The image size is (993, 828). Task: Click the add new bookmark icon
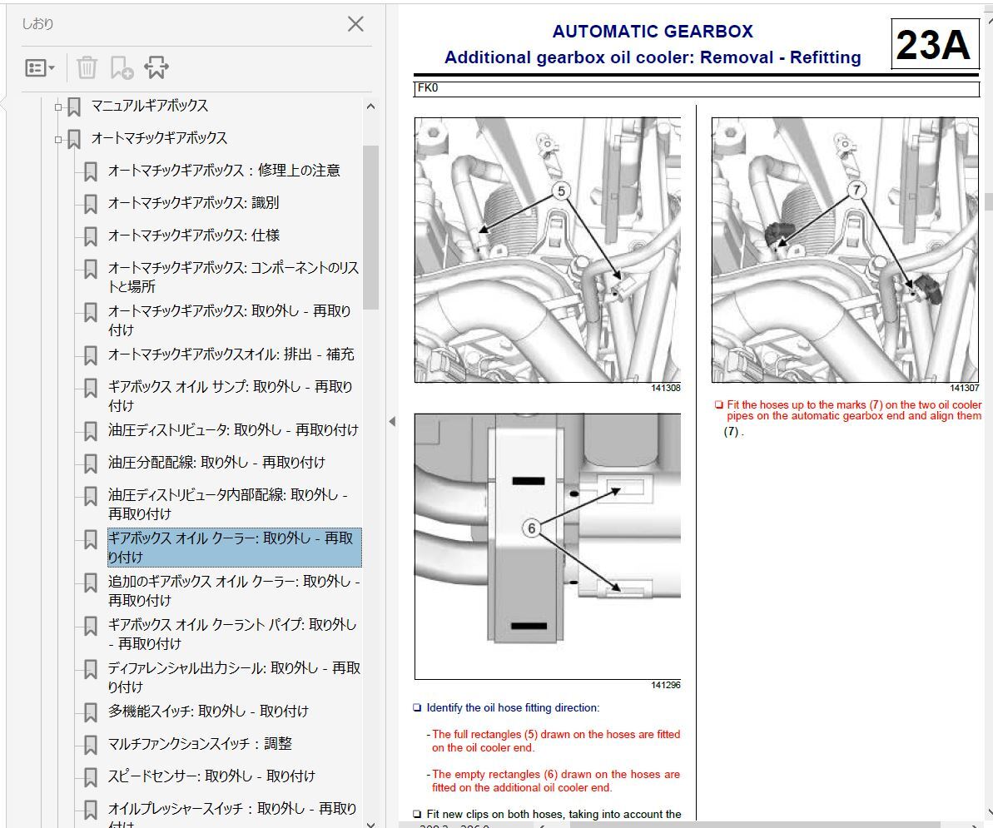pos(122,68)
